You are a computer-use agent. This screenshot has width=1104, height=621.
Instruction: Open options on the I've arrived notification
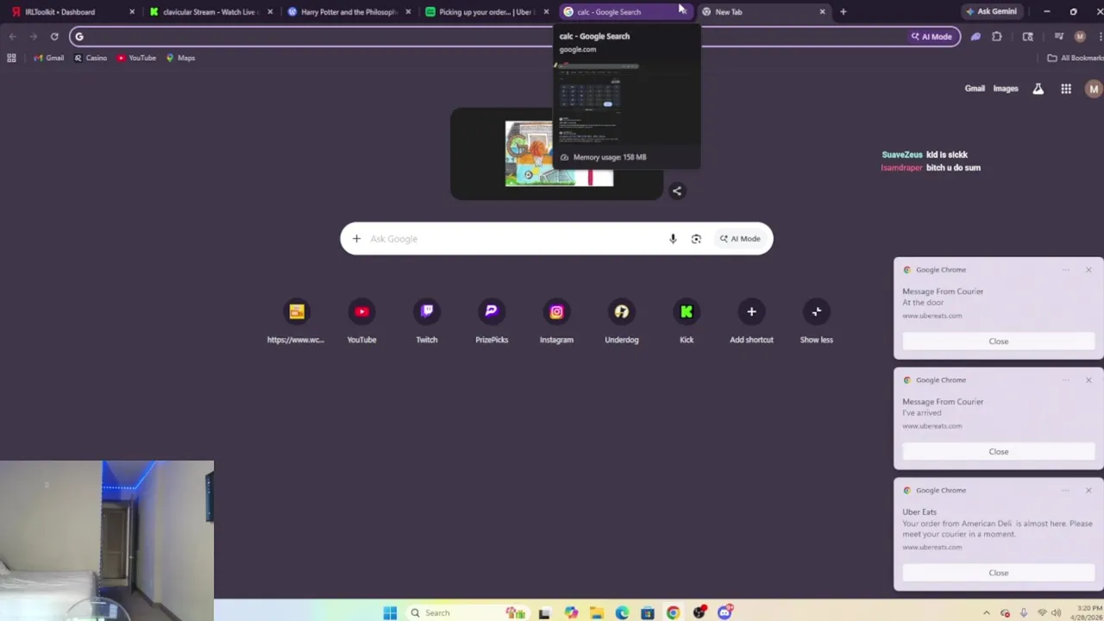coord(1066,380)
